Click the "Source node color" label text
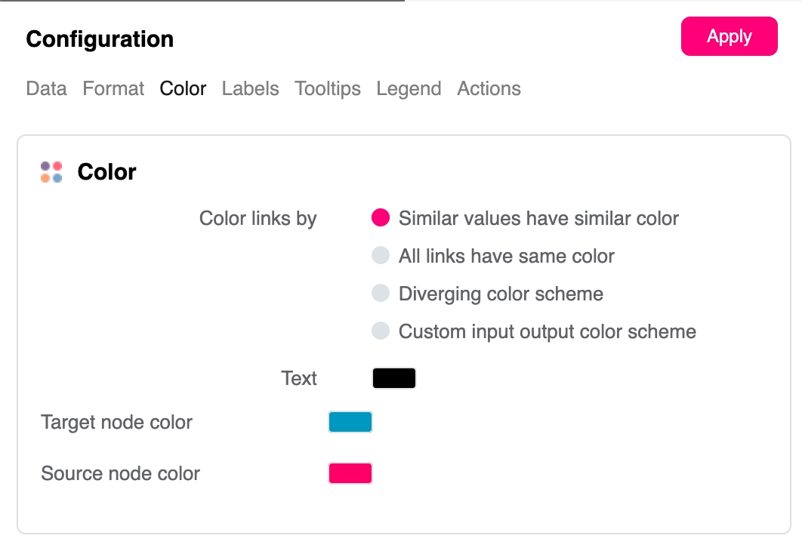Image resolution: width=802 pixels, height=548 pixels. (120, 474)
